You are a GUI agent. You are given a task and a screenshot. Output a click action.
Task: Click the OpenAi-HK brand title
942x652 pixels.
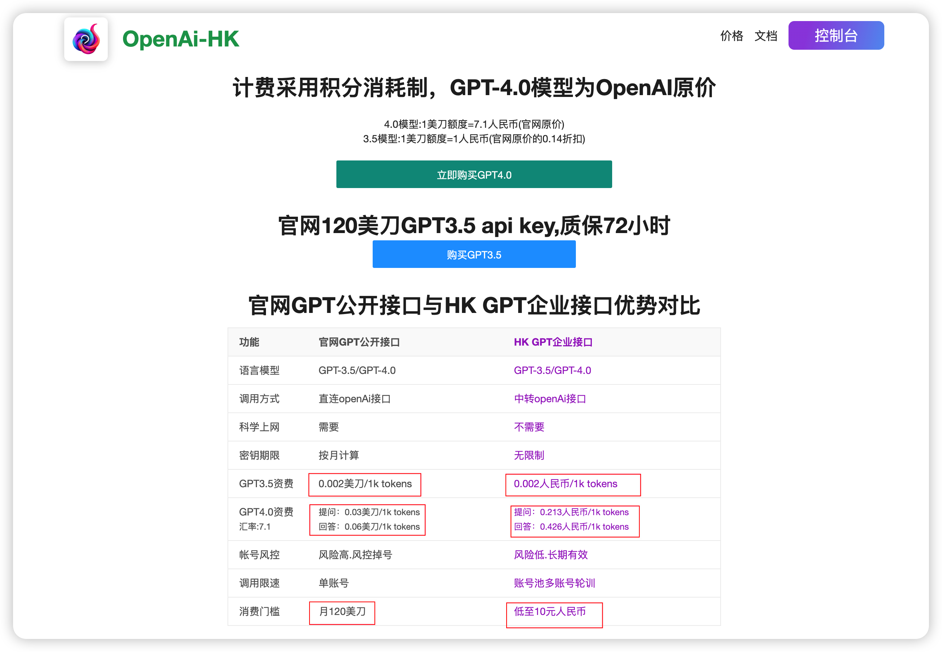180,39
